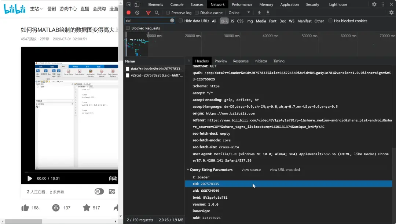Switch to the Sources tab
This screenshot has height=224, width=396.
(197, 4)
